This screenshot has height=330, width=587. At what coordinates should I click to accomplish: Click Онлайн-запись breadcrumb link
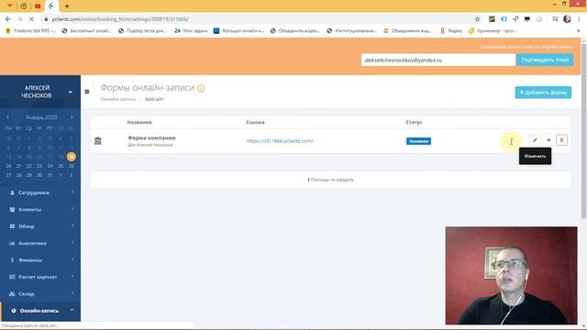click(118, 99)
